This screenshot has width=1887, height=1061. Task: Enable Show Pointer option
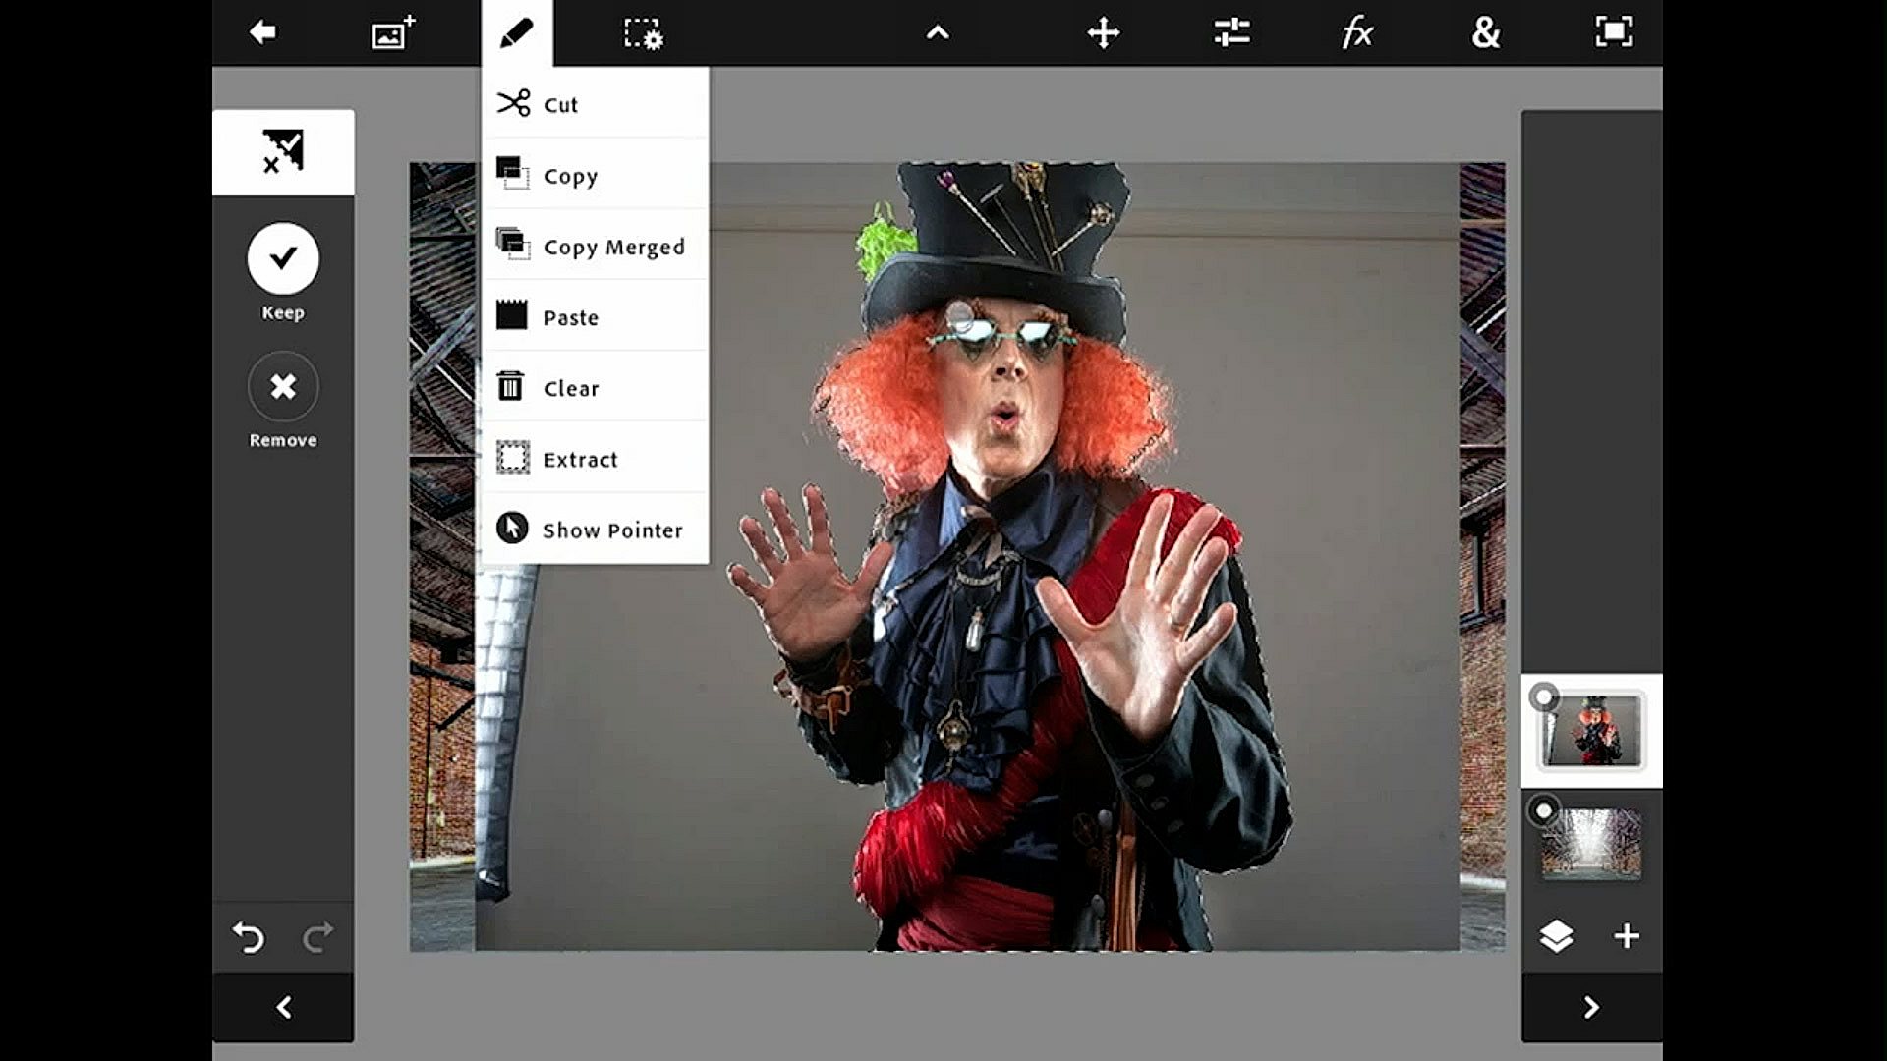click(x=595, y=529)
